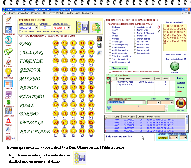The image size is (191, 168).
Task: Open the P Max dropdown
Action: pos(172,103)
